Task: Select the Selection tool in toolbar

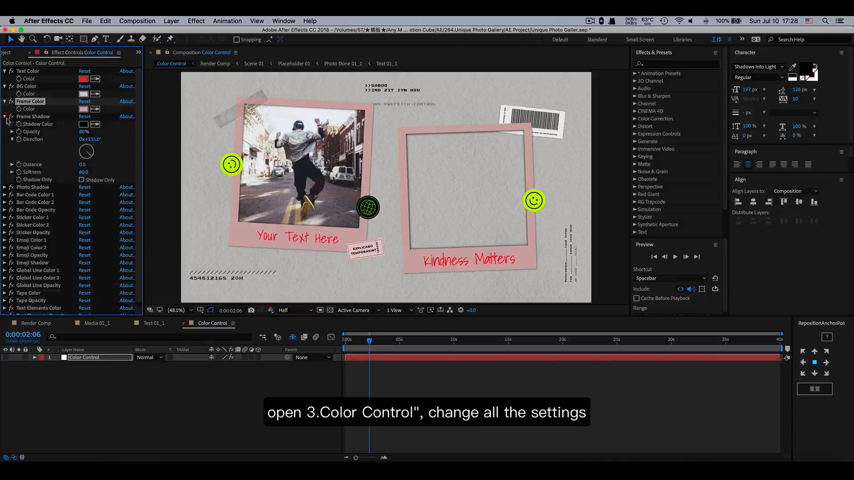Action: [10, 39]
